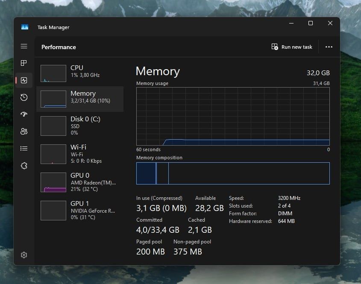Open the App history page icon

coord(24,97)
